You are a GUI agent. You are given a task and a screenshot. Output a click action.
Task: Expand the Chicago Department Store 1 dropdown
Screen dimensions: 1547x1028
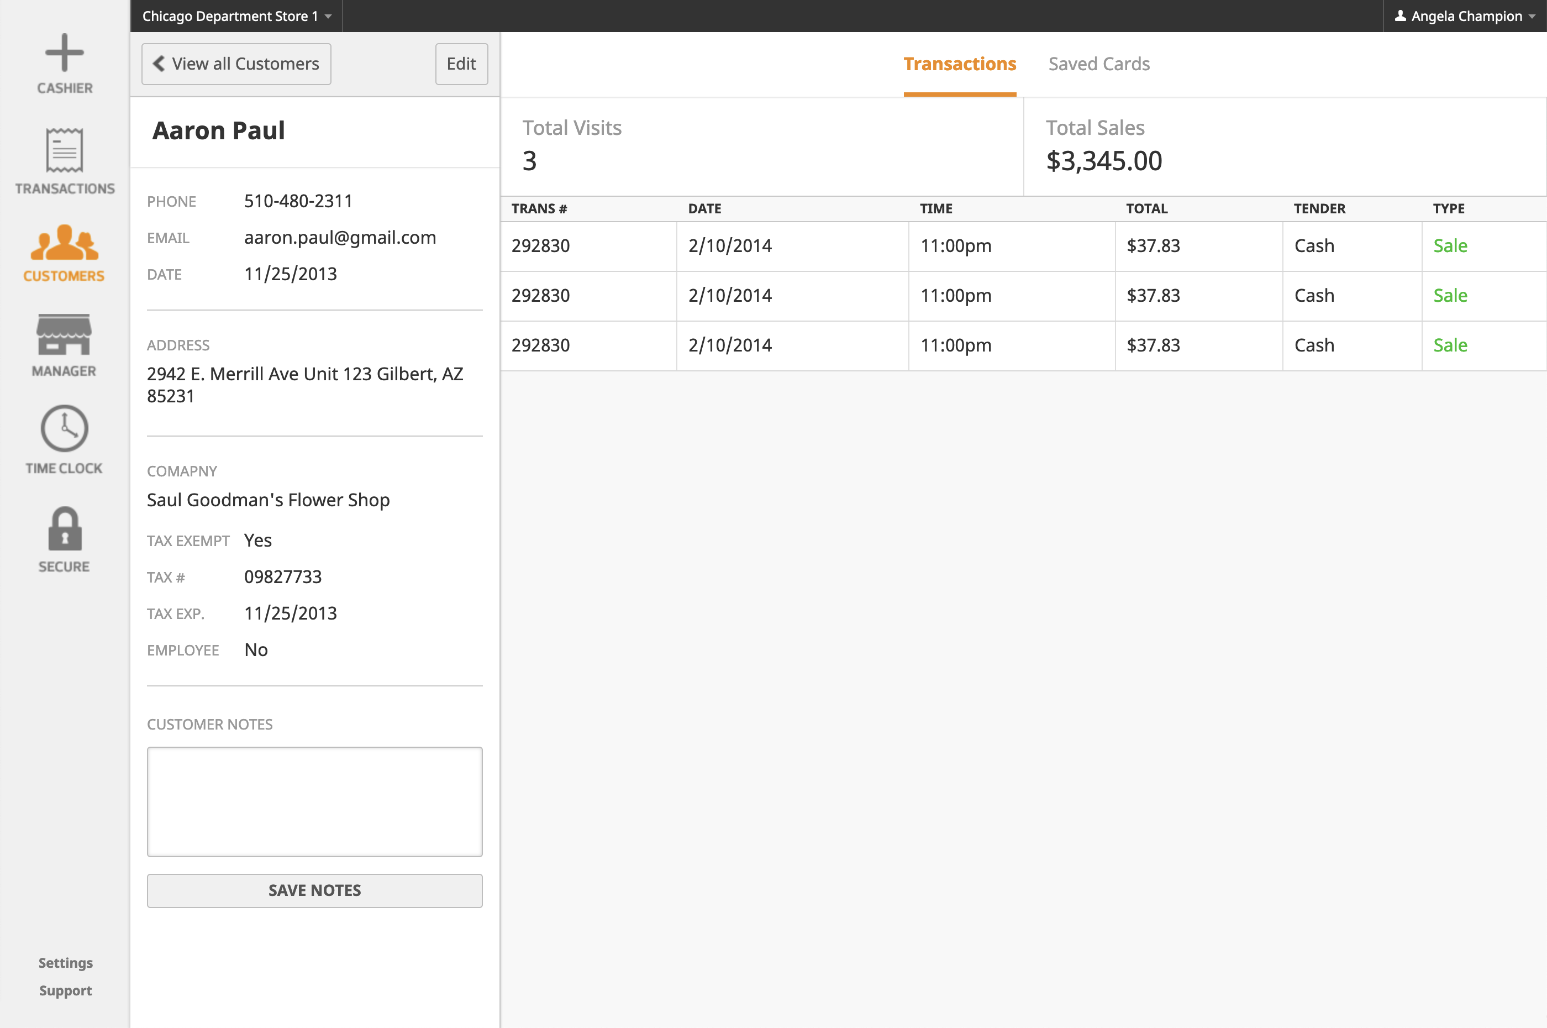coord(236,15)
